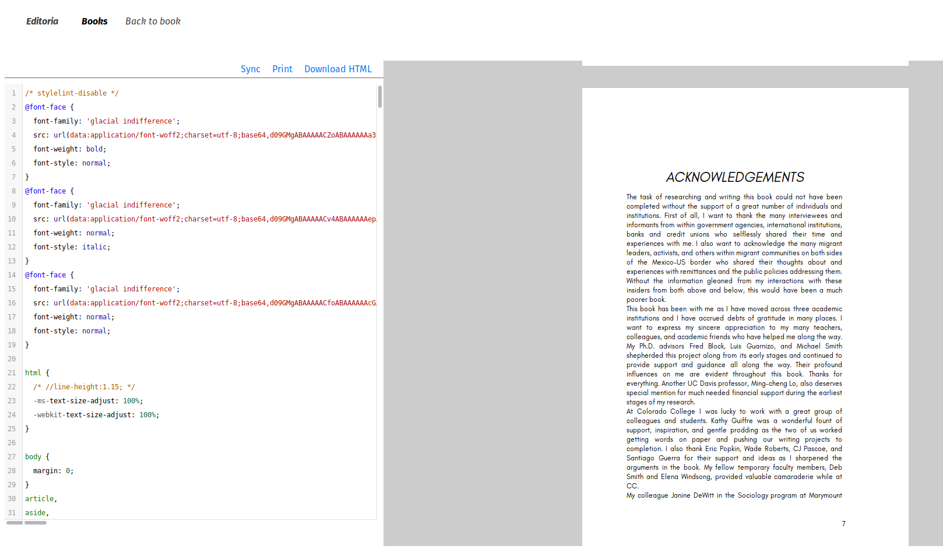This screenshot has width=943, height=549.
Task: Click the Sync button
Action: 251,69
